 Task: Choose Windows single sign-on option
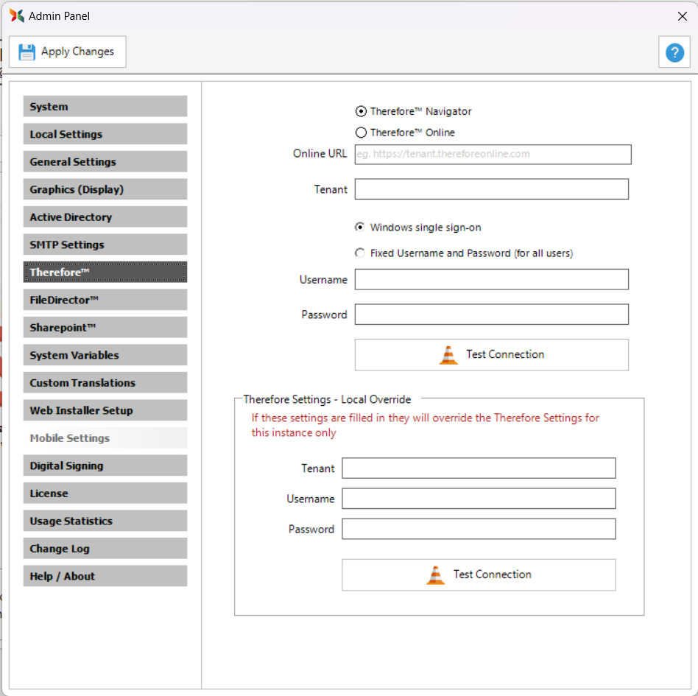[x=360, y=228]
